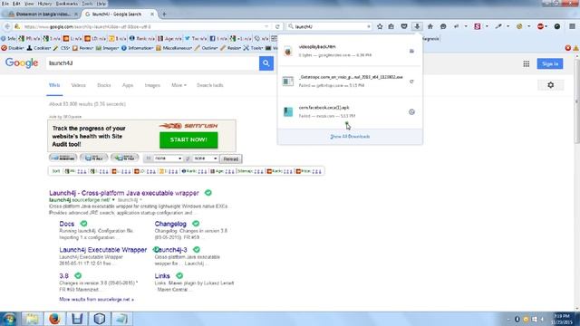Click the Google Sign in button

click(550, 64)
